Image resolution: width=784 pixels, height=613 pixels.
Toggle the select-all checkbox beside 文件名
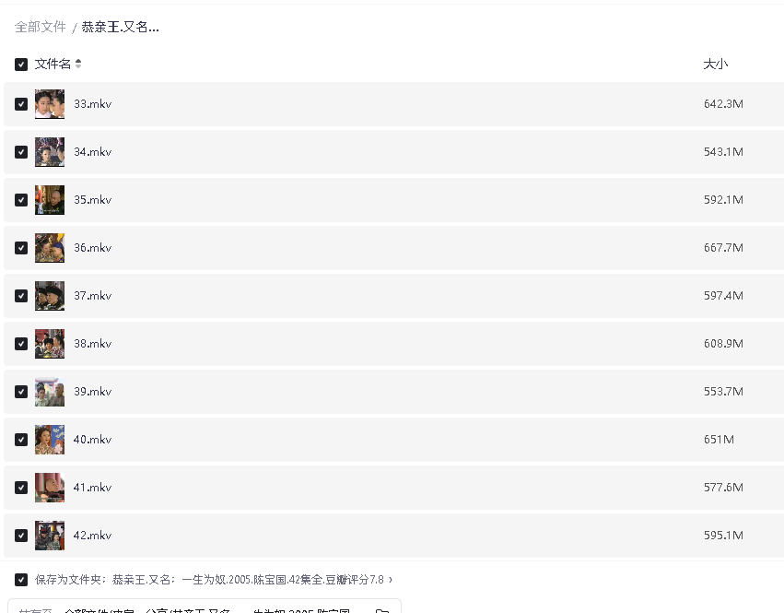pyautogui.click(x=21, y=65)
